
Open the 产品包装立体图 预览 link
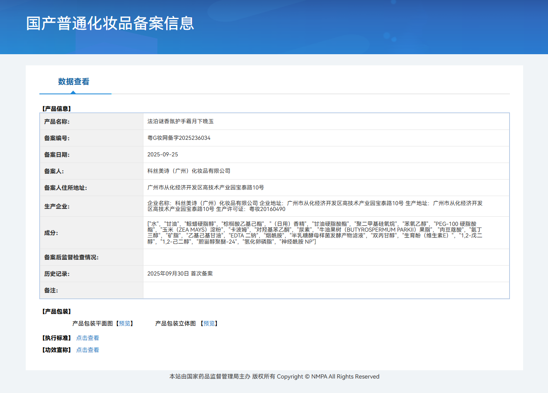pyautogui.click(x=209, y=324)
